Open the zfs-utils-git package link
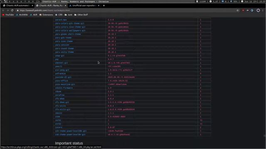This screenshot has height=149, width=266. [x=63, y=109]
